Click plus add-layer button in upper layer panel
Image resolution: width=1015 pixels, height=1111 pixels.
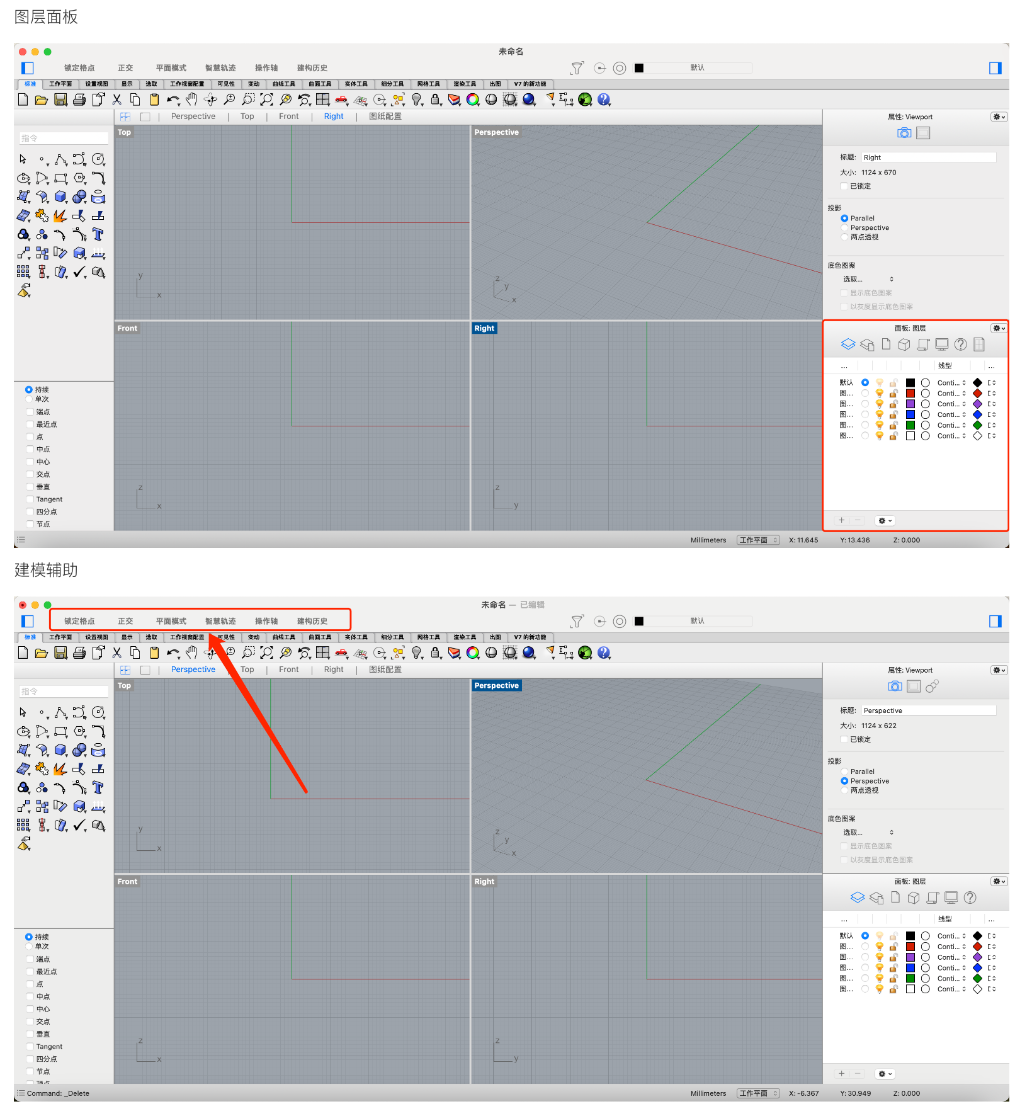coord(841,520)
